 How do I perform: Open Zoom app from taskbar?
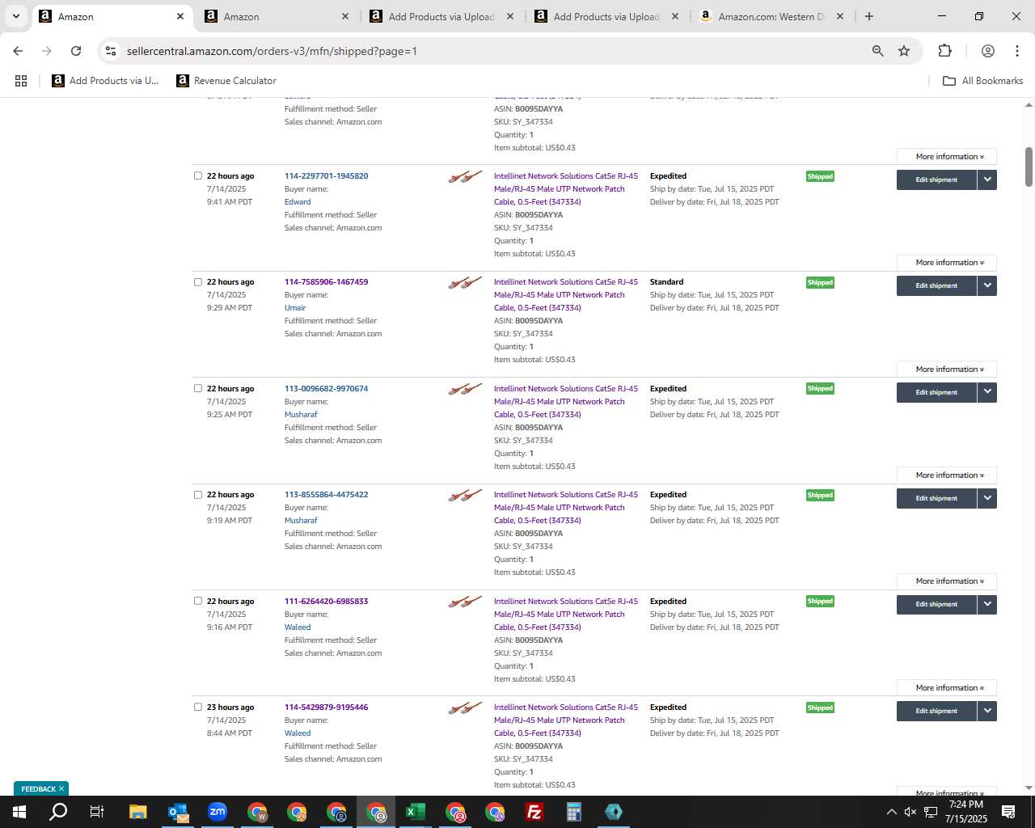click(x=218, y=812)
